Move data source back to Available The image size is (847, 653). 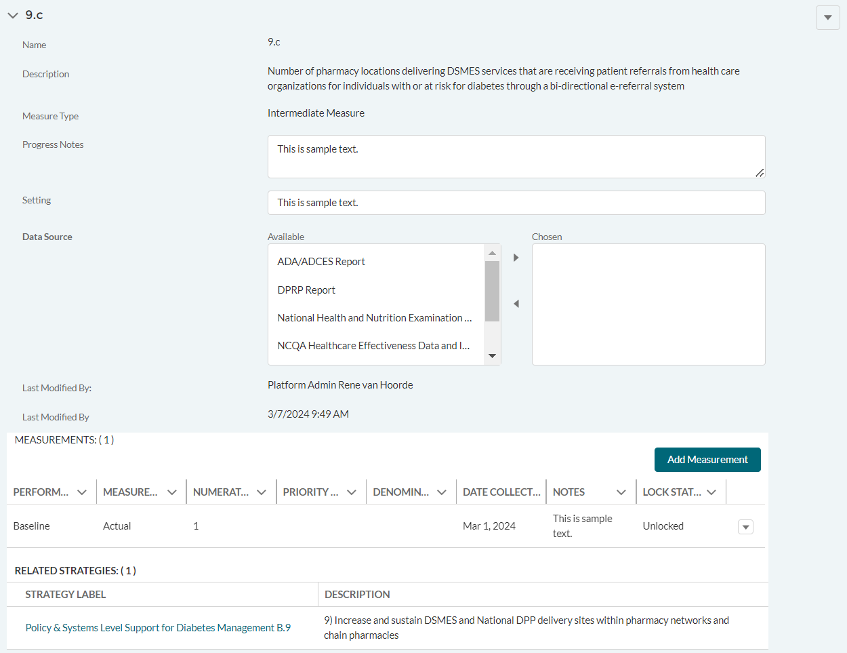click(x=516, y=304)
